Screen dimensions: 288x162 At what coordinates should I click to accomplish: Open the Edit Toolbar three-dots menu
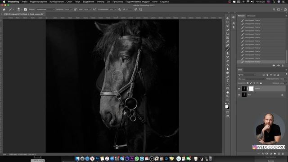tap(228, 100)
